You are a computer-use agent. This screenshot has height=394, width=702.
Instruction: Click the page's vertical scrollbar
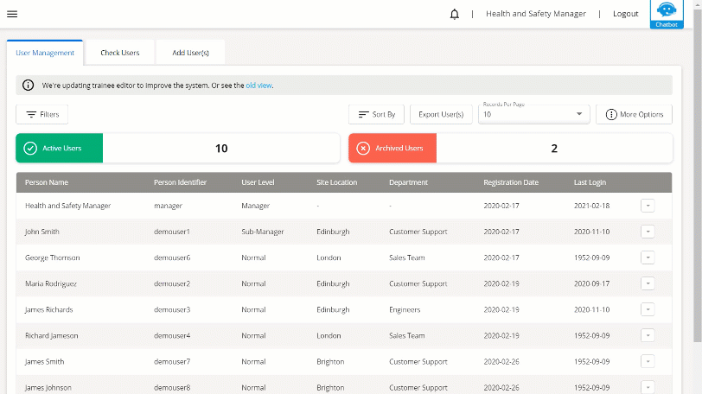pyautogui.click(x=697, y=173)
